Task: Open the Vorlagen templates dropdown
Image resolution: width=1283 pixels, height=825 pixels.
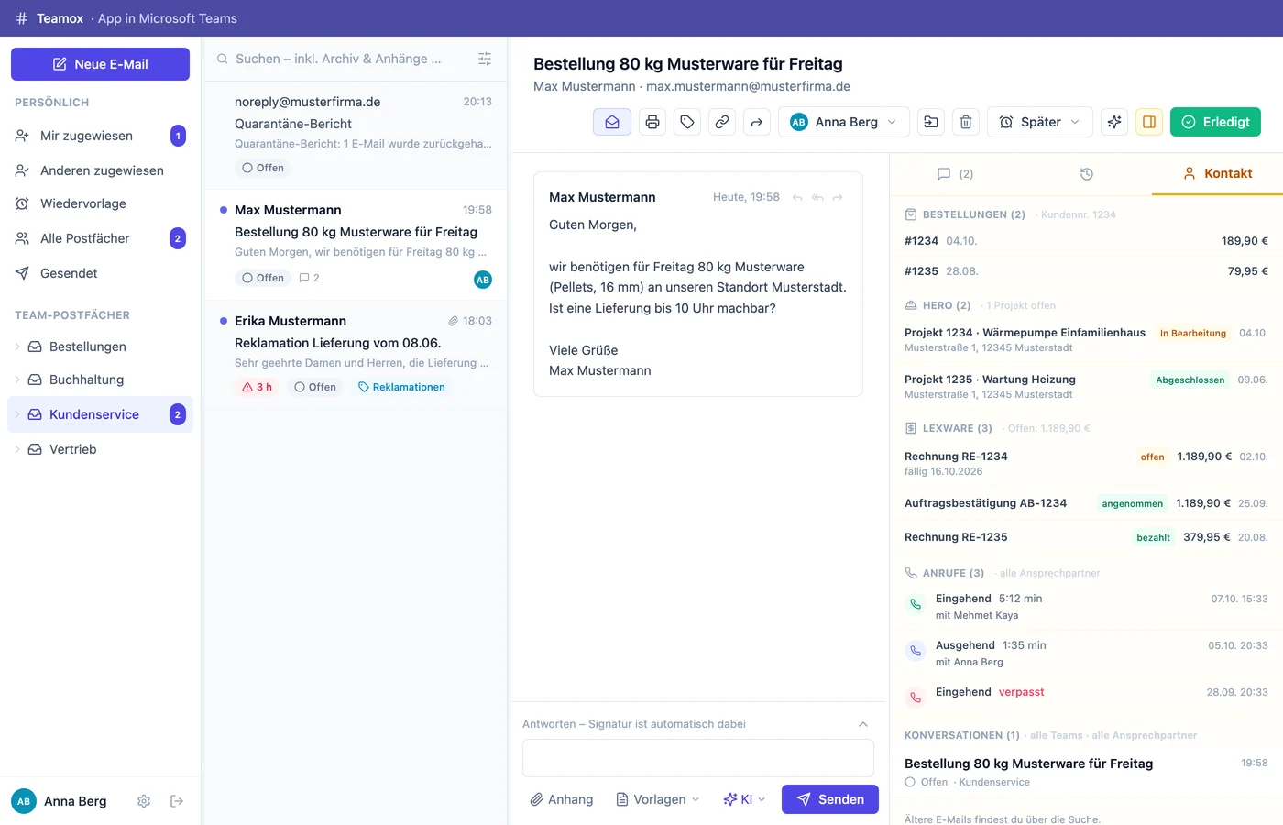Action: (x=658, y=799)
